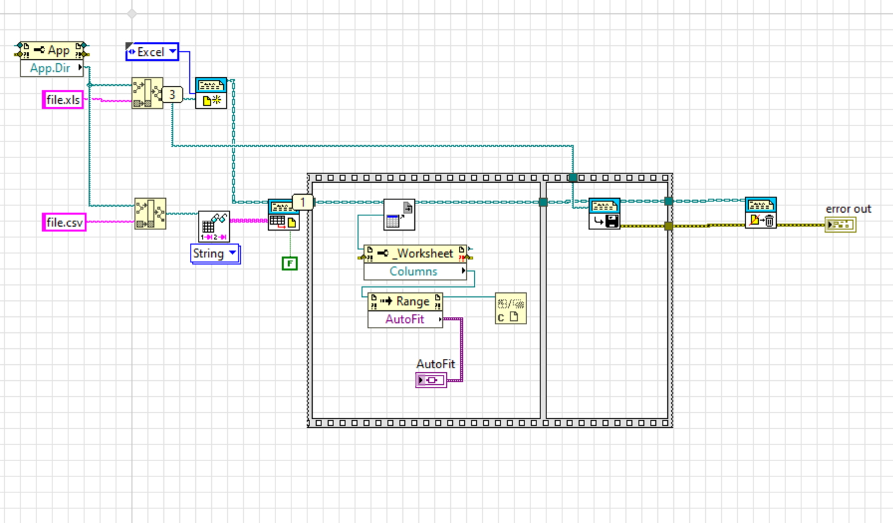This screenshot has width=893, height=523.
Task: Select the file.csv string constant
Action: 64,222
